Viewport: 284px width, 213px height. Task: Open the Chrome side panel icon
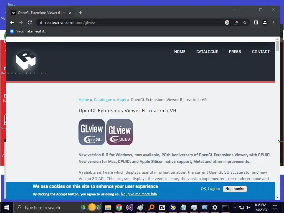tap(256, 22)
